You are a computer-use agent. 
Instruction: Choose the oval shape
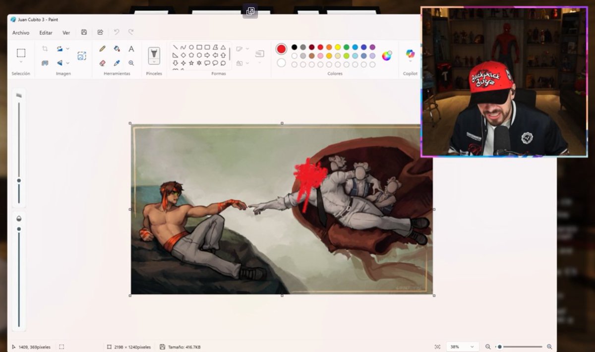pyautogui.click(x=191, y=47)
